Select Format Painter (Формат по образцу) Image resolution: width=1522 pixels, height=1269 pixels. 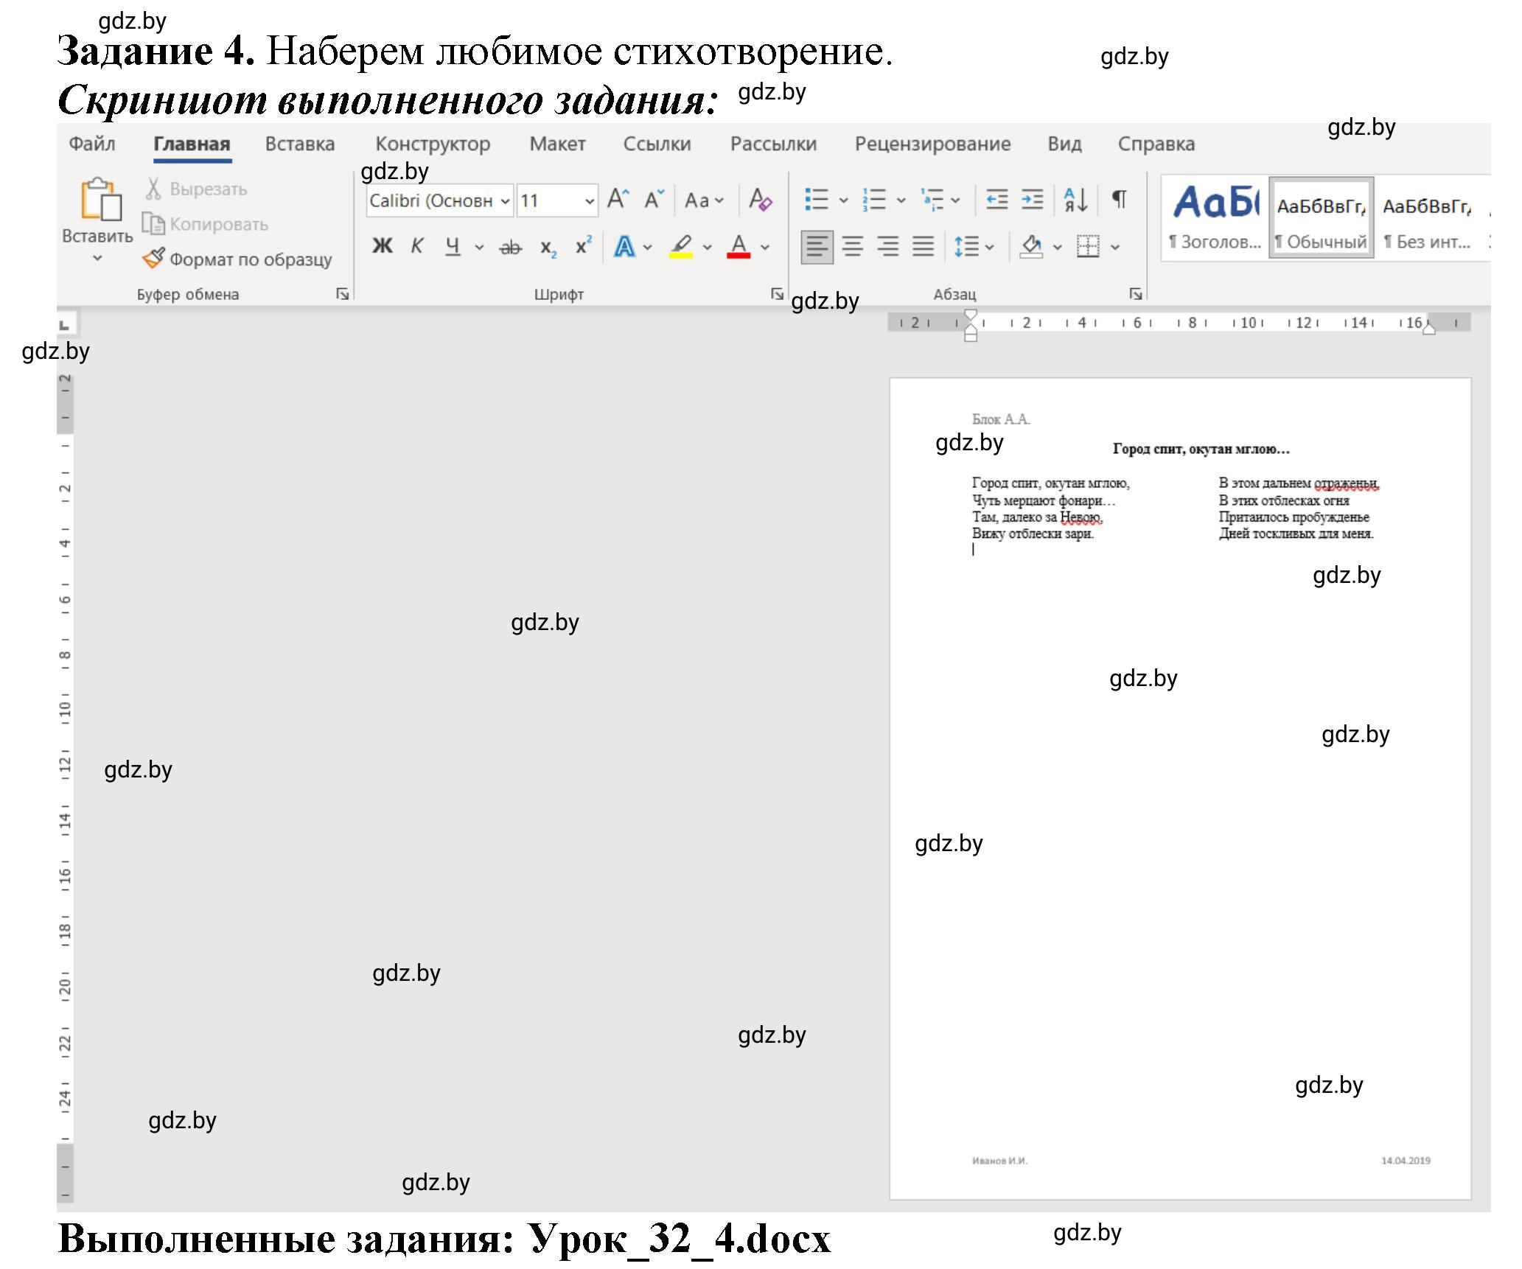[237, 259]
